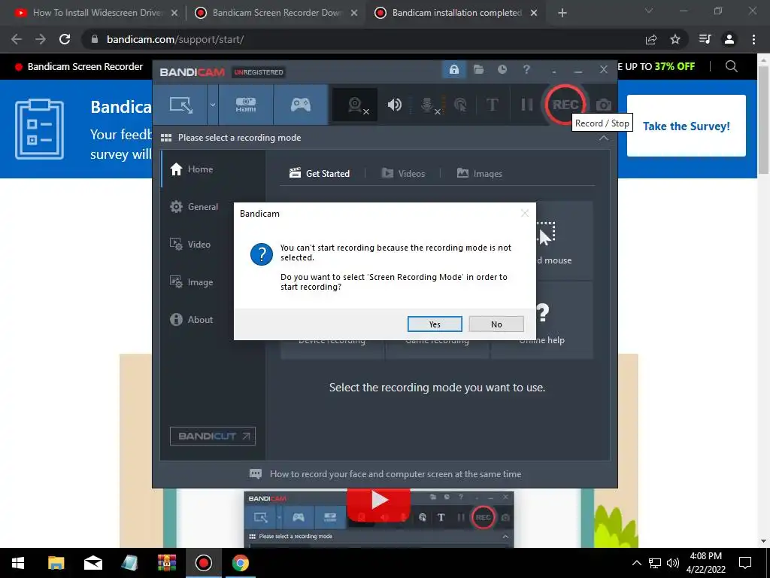The image size is (770, 578).
Task: Click the Bandicam help question mark icon
Action: pyautogui.click(x=526, y=70)
